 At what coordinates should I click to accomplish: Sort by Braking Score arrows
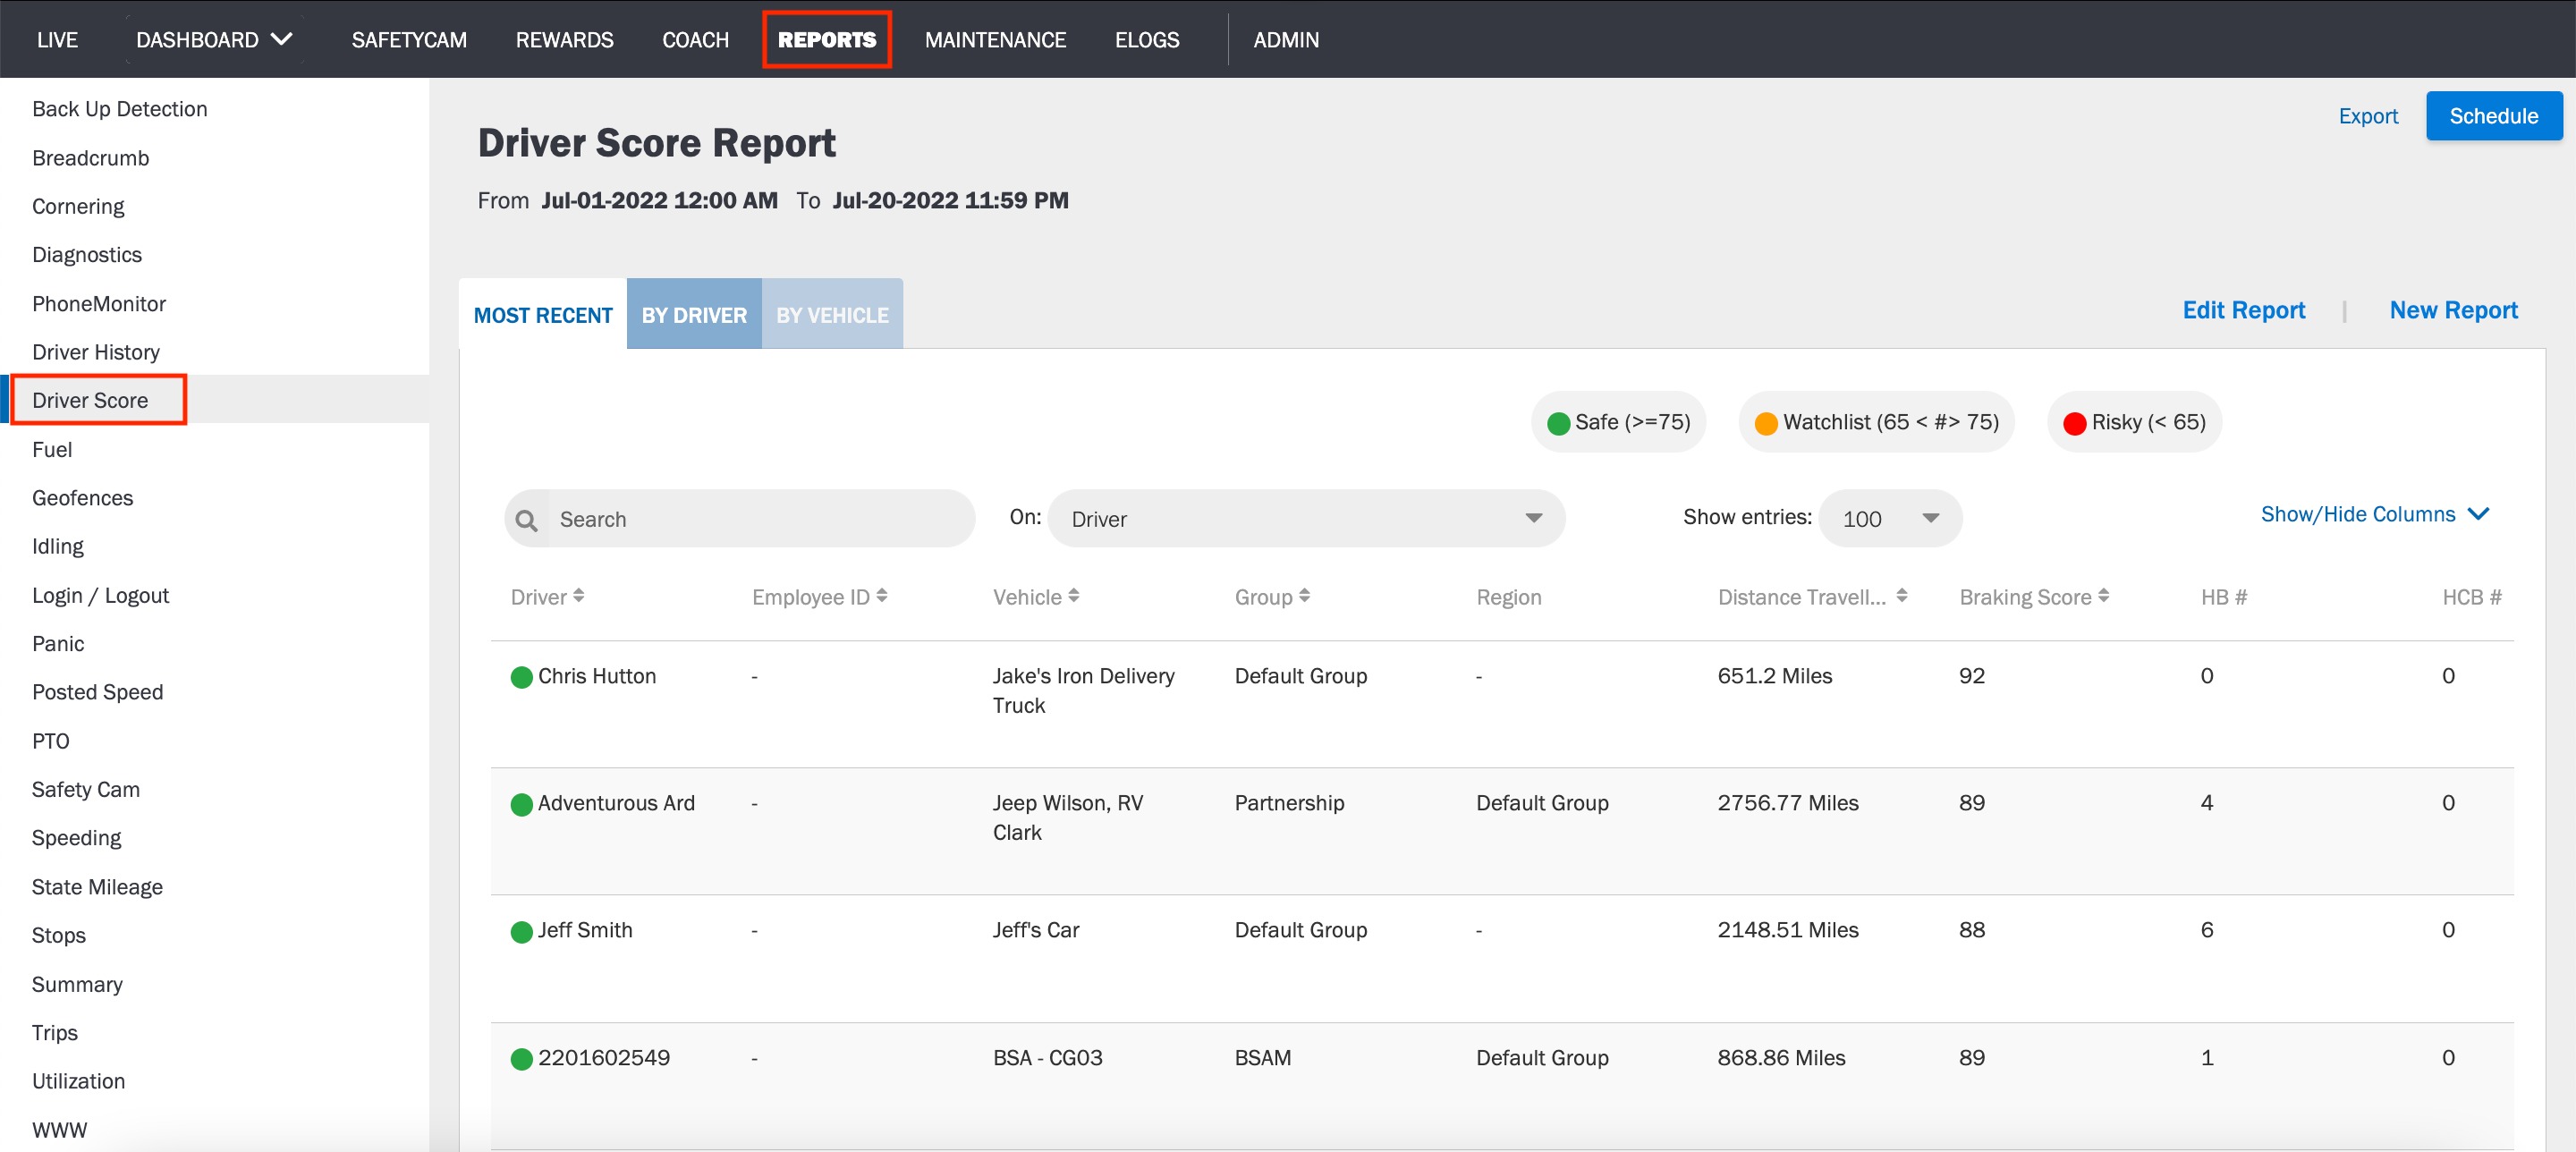tap(2104, 596)
